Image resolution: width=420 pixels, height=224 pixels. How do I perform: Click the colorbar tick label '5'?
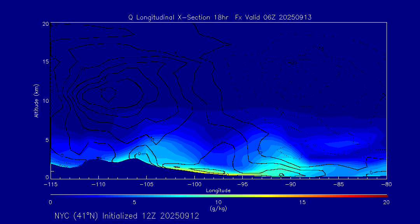point(134,202)
